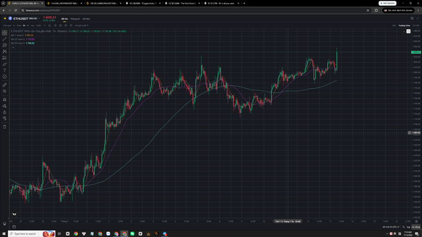Select the crosshair cursor tool

4,33
